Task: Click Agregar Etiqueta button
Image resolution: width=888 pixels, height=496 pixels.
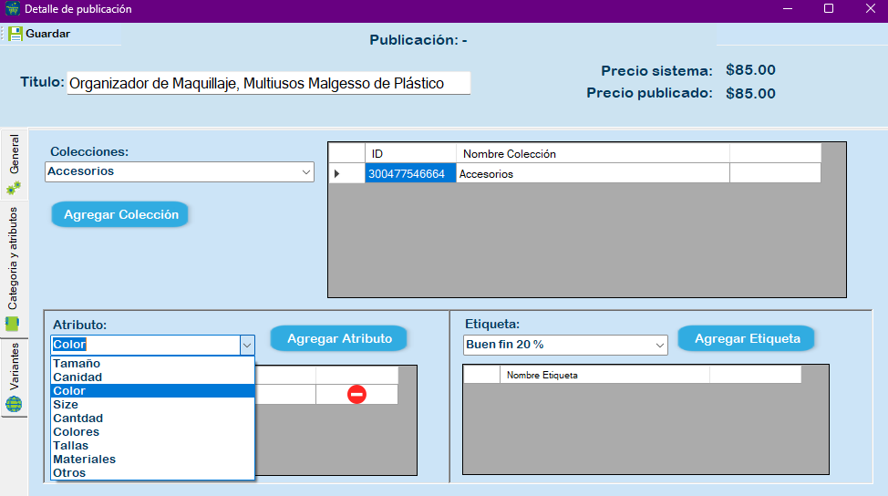Action: [747, 338]
